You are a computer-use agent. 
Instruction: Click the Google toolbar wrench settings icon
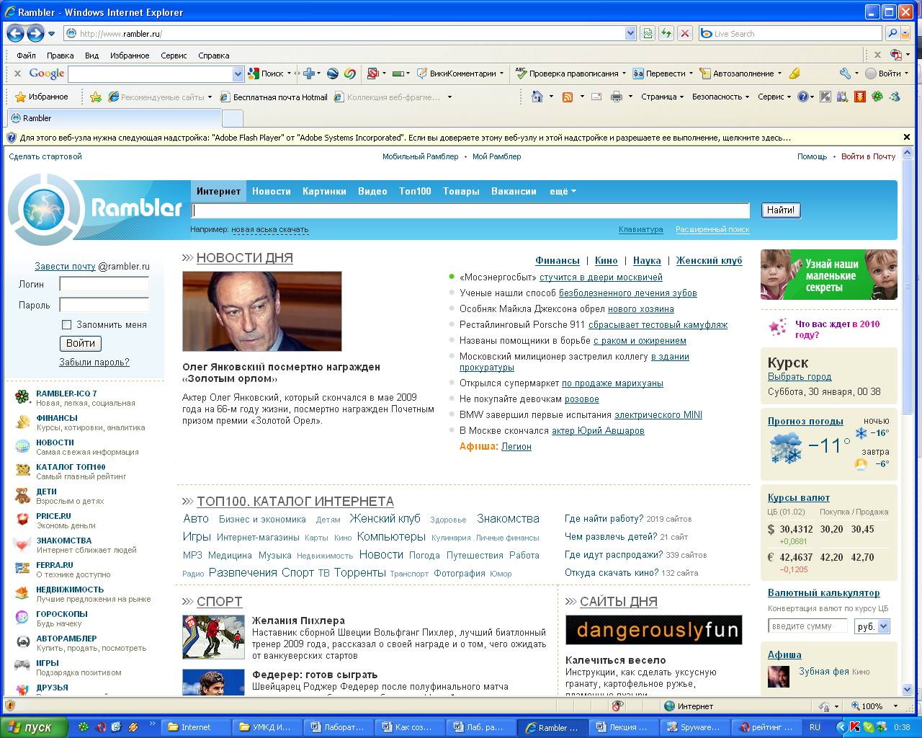tap(845, 74)
